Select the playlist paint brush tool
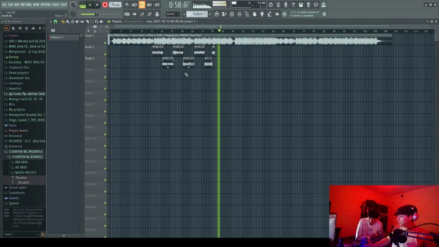 (68, 21)
